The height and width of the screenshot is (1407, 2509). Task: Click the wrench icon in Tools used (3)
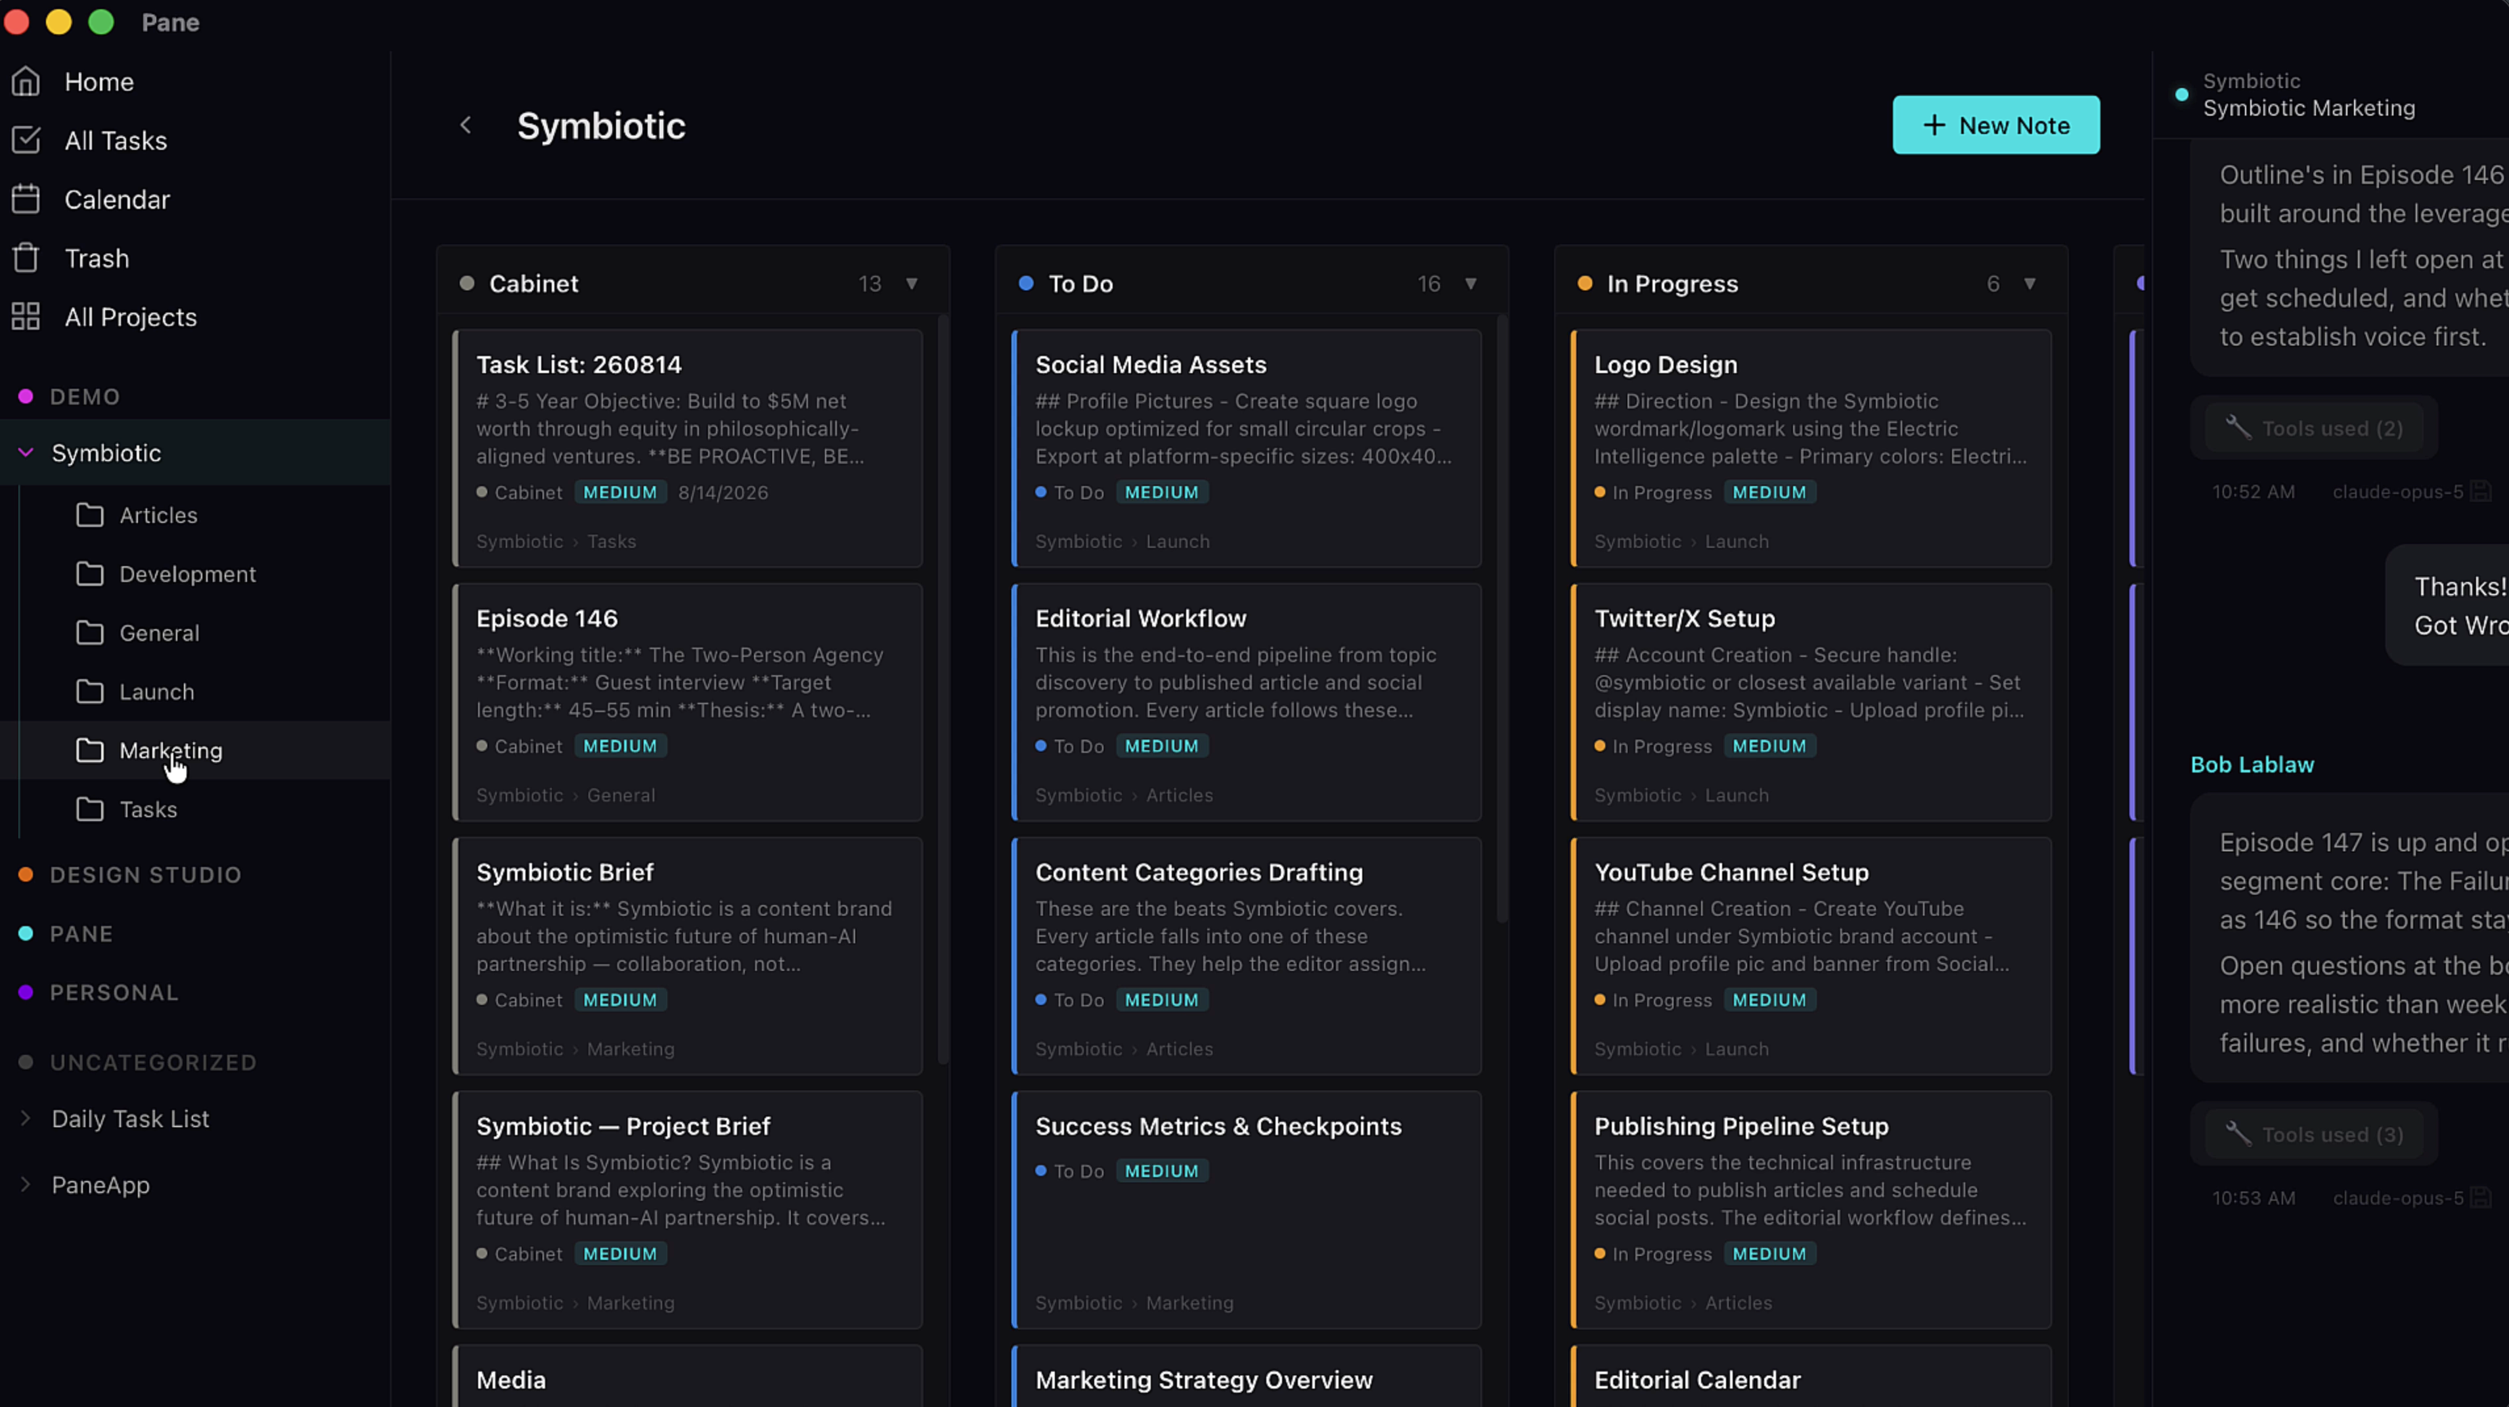(2238, 1133)
